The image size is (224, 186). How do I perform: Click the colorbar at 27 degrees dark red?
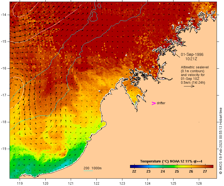click(205, 166)
